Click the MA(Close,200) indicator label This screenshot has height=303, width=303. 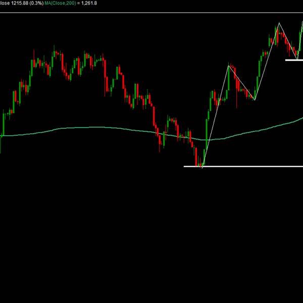click(x=60, y=3)
